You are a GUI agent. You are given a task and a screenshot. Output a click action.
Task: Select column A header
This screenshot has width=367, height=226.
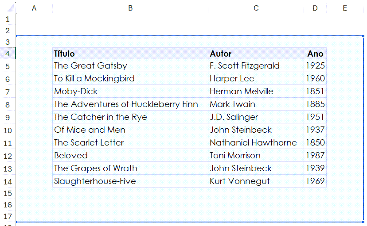tap(34, 8)
